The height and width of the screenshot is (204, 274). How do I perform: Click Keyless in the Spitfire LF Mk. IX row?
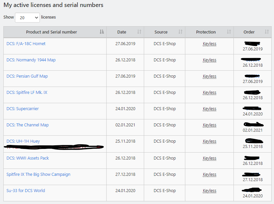pyautogui.click(x=210, y=93)
